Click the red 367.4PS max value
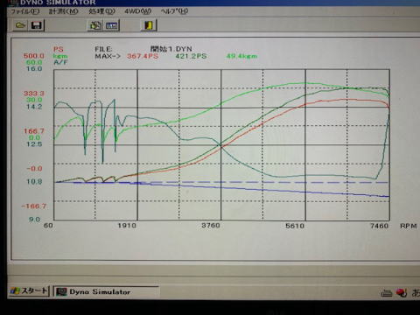 pos(143,56)
